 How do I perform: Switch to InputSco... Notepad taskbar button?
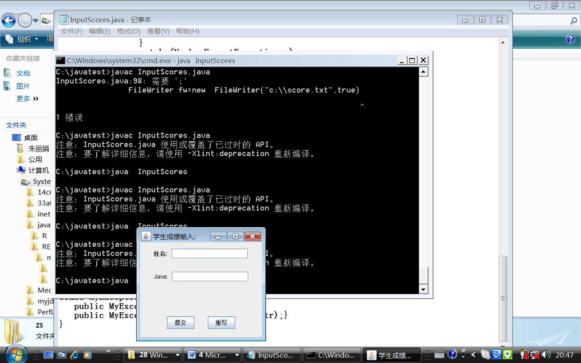[272, 355]
